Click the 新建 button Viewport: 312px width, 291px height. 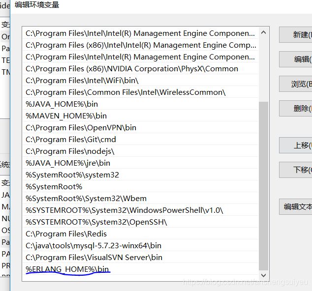coord(296,35)
